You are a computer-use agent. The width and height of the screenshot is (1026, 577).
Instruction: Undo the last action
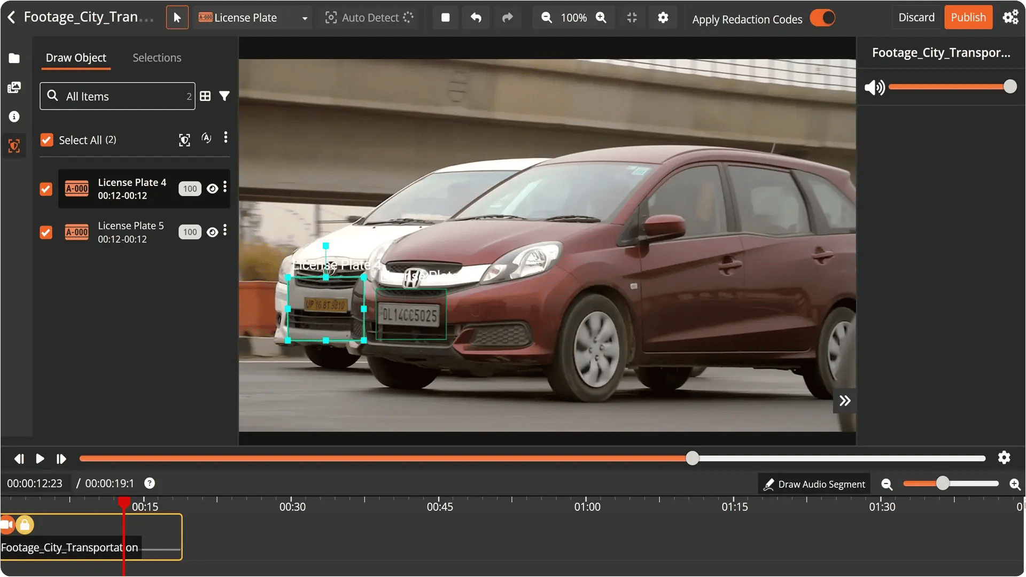tap(476, 18)
